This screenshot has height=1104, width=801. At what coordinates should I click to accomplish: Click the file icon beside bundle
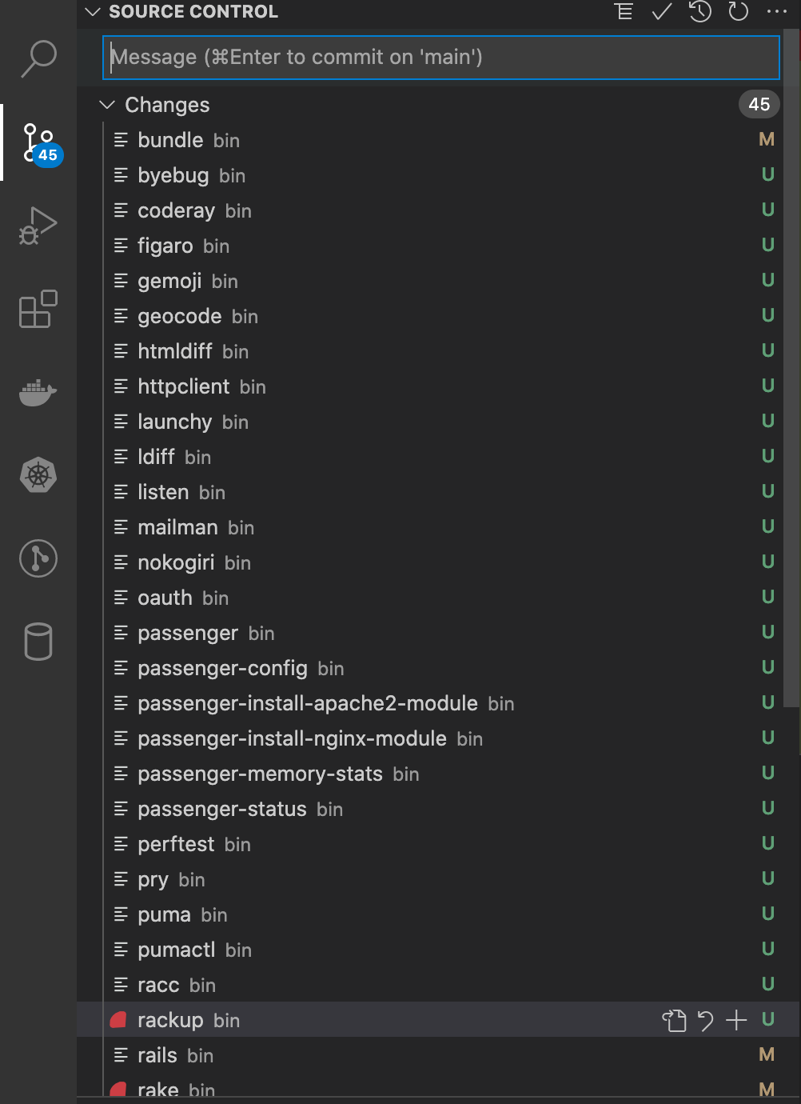121,140
